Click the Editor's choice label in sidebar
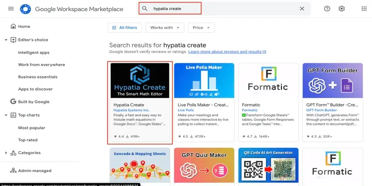Screen dimensions: 372x186 [x=33, y=40]
